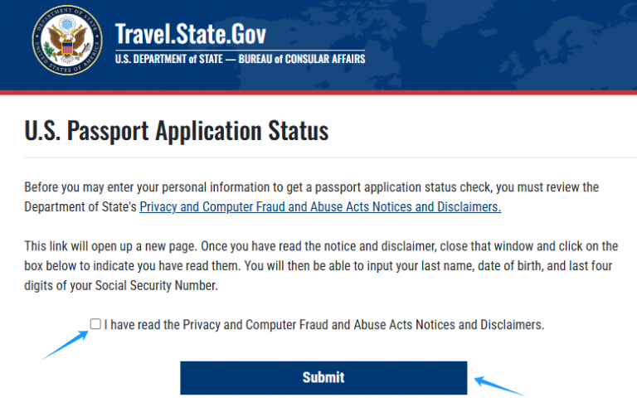Click the divider line under the heading
The height and width of the screenshot is (412, 637).
(331, 158)
